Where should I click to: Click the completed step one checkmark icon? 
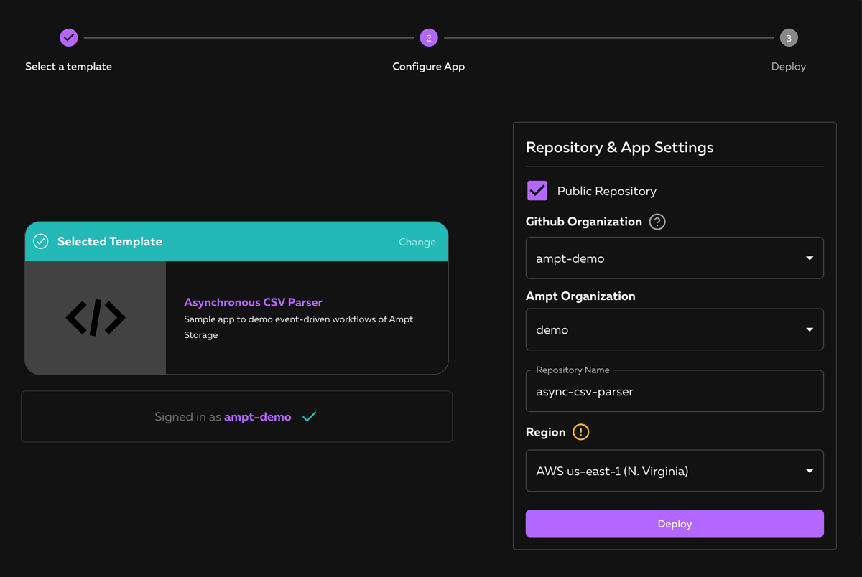click(68, 38)
